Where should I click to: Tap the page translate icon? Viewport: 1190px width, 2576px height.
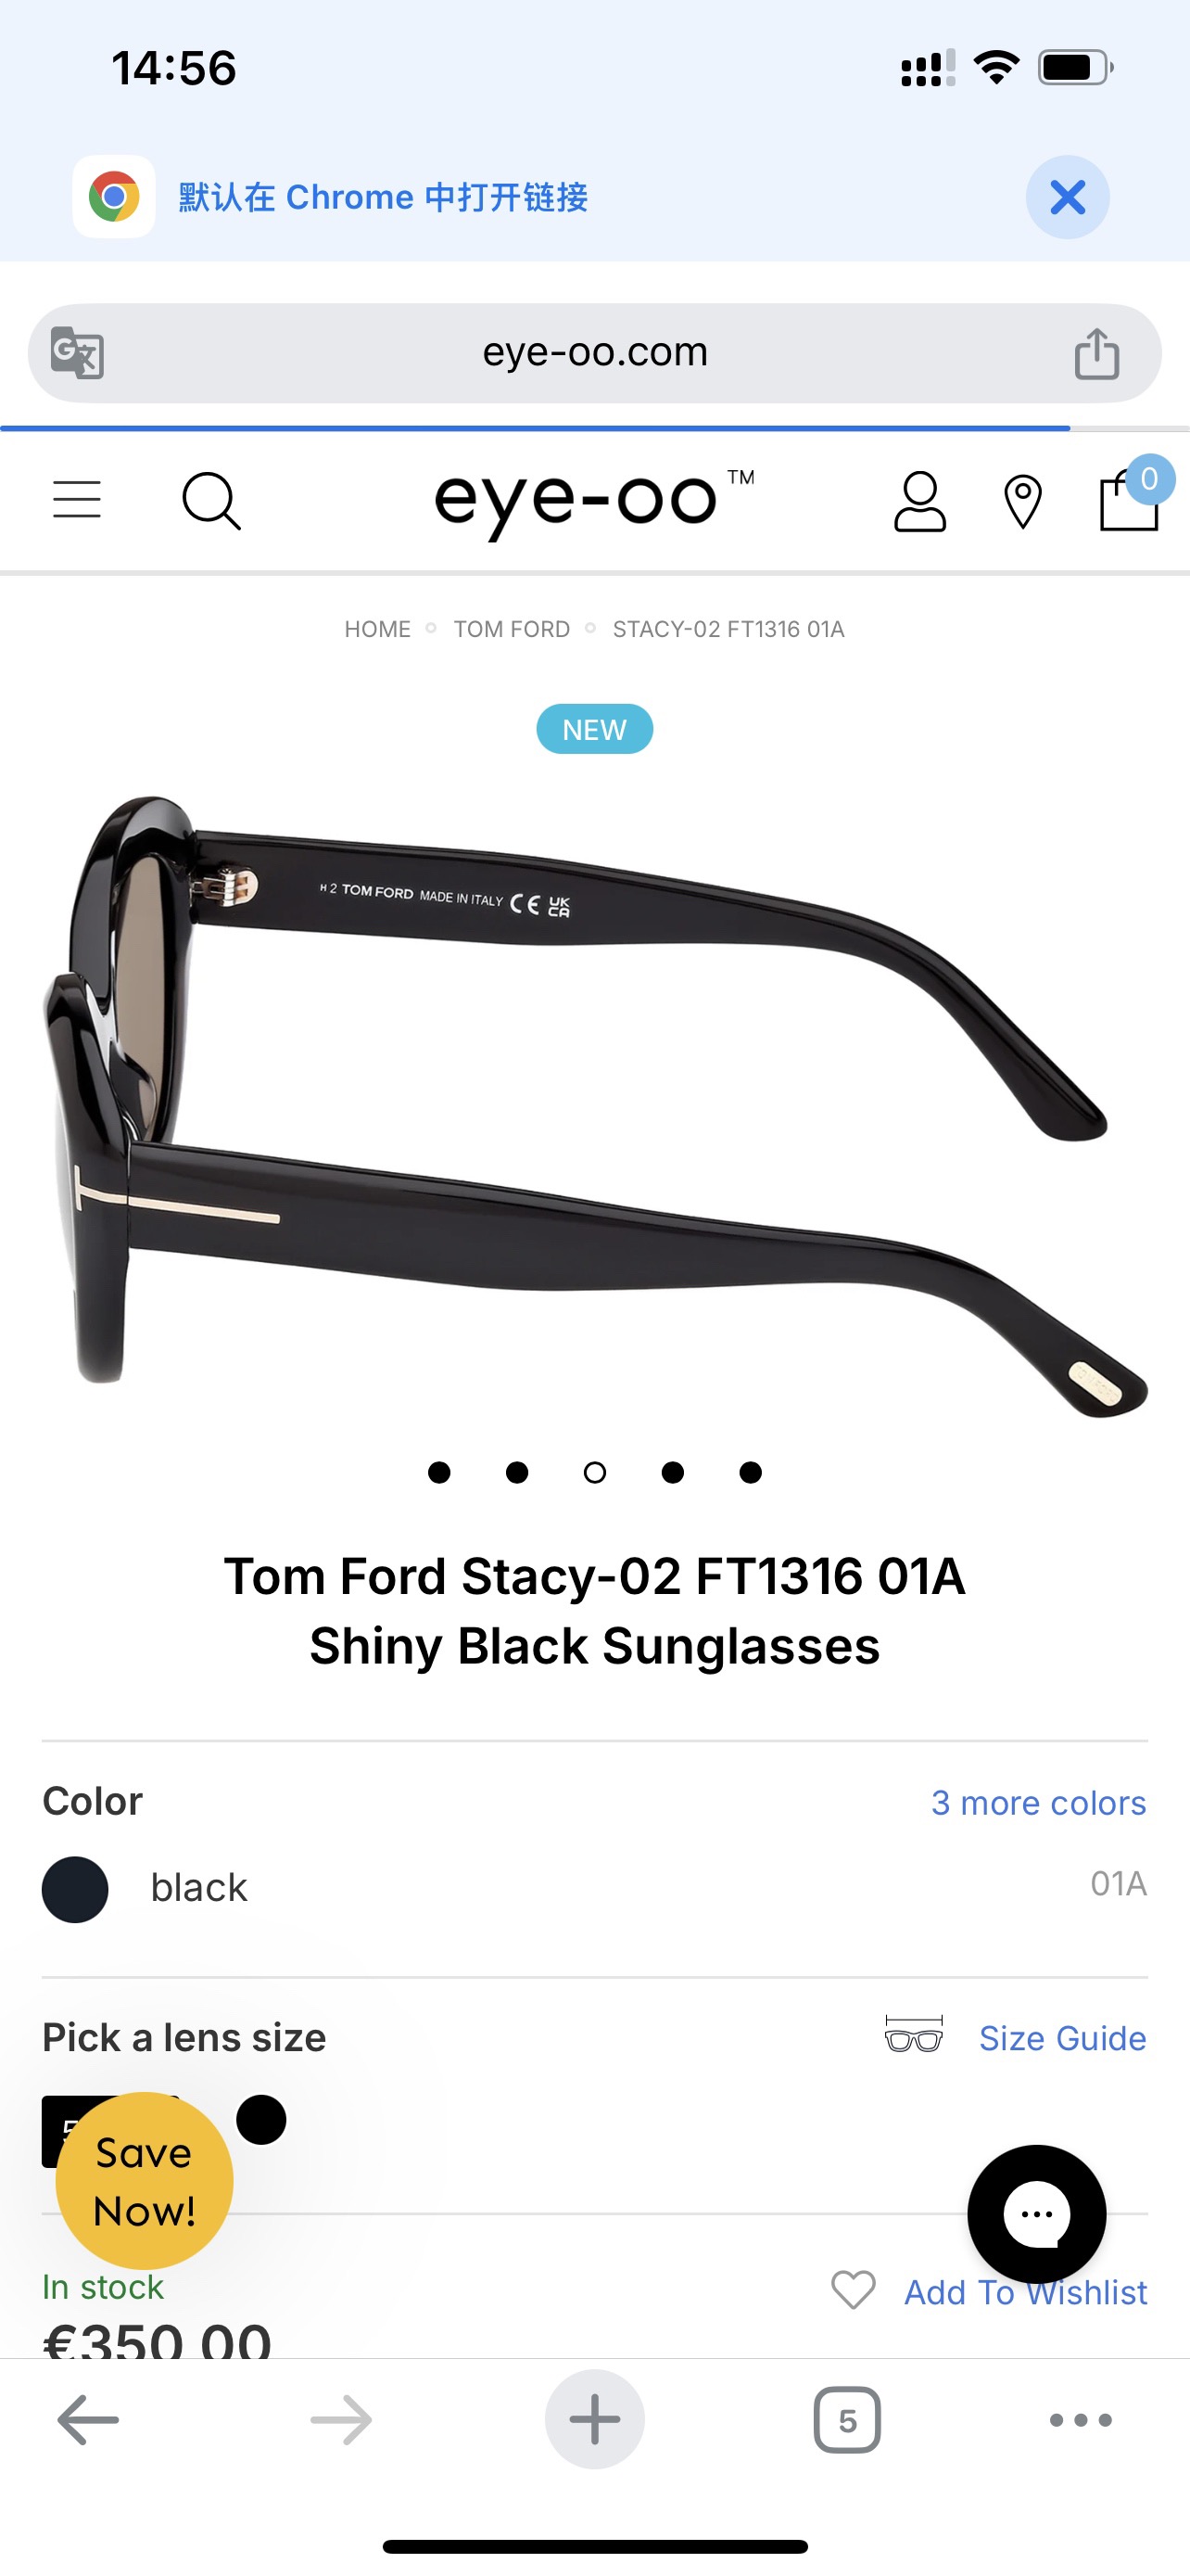(77, 353)
